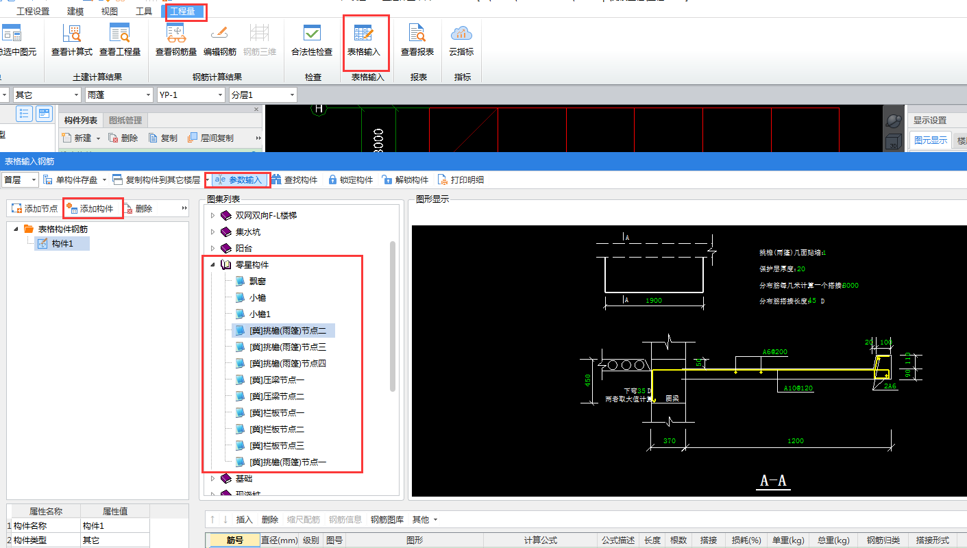Open 首层 floor dropdown
The height and width of the screenshot is (548, 967).
tap(19, 179)
